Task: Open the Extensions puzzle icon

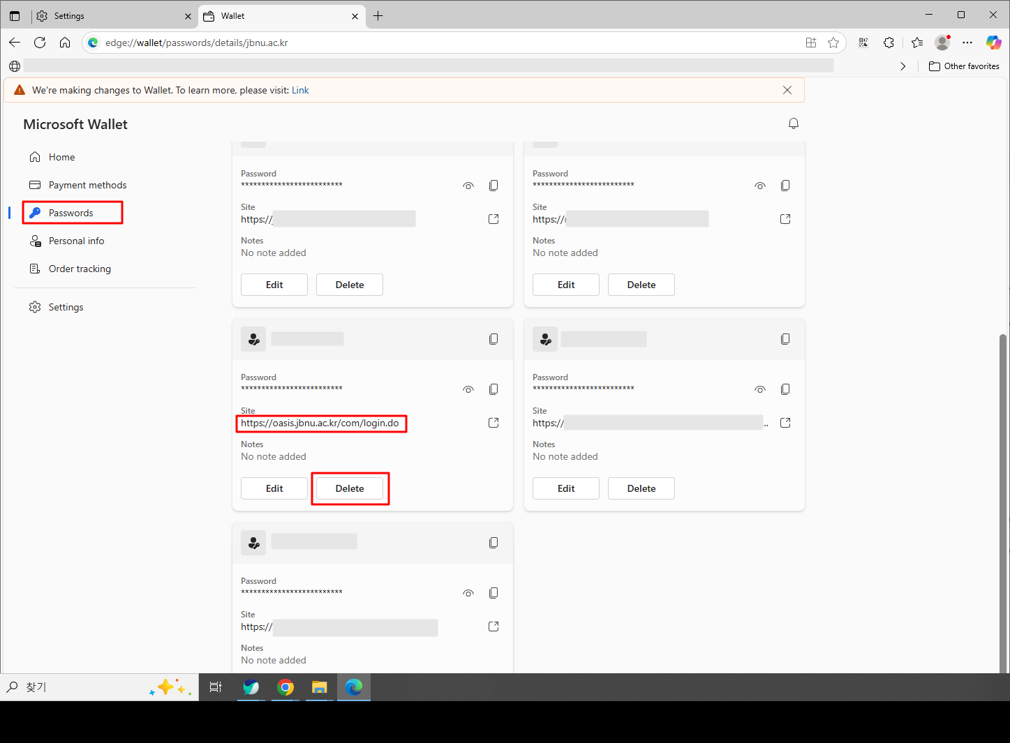Action: pos(889,43)
